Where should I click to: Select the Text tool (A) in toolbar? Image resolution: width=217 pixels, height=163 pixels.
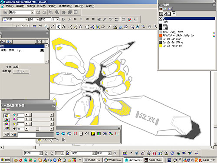click(64, 27)
